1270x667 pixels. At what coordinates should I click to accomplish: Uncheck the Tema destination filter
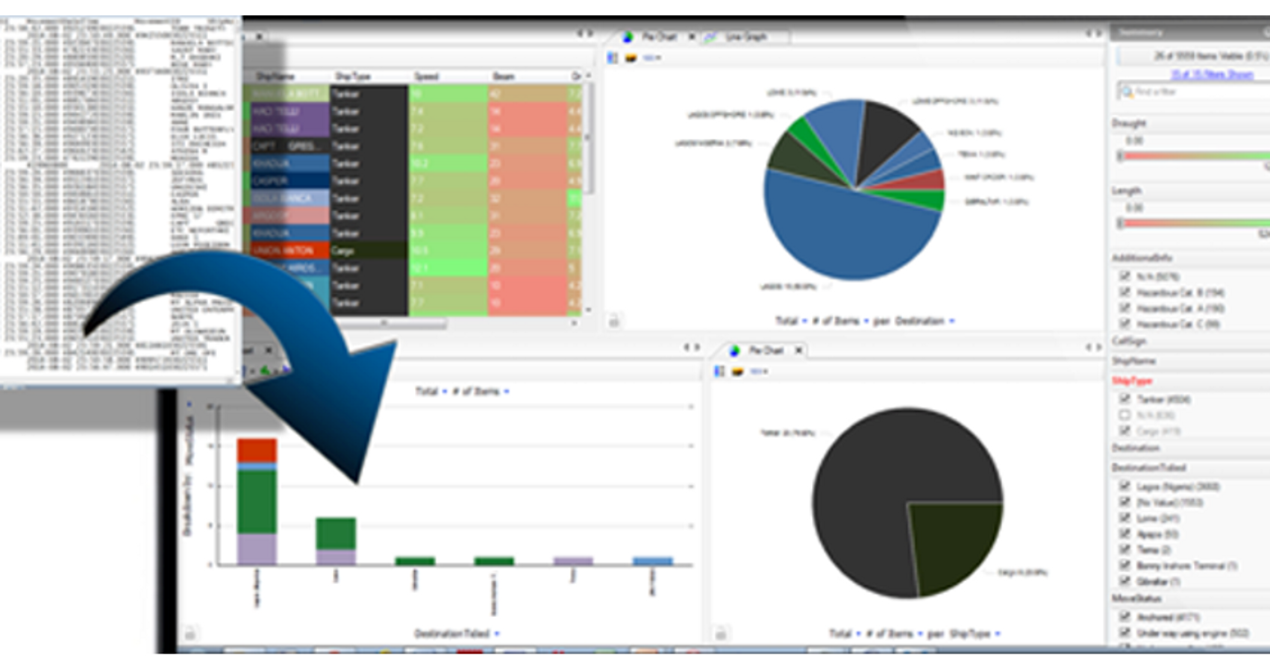1124,549
